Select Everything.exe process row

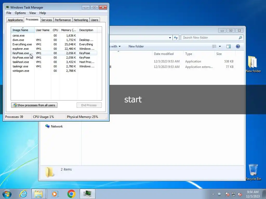(54, 44)
